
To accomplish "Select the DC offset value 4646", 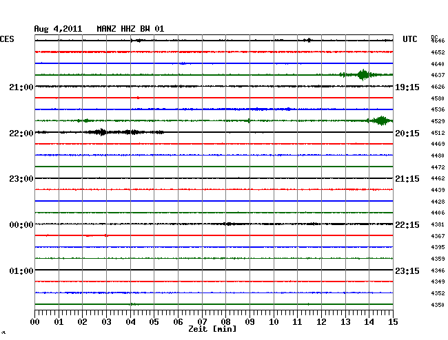I will point(438,41).
